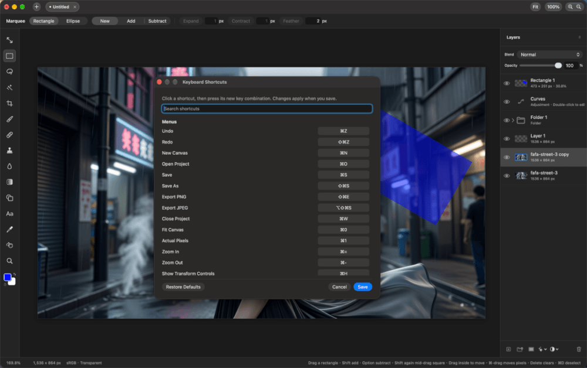Viewport: 587px width, 368px height.
Task: Click the Export PNG shortcut field
Action: pyautogui.click(x=343, y=197)
